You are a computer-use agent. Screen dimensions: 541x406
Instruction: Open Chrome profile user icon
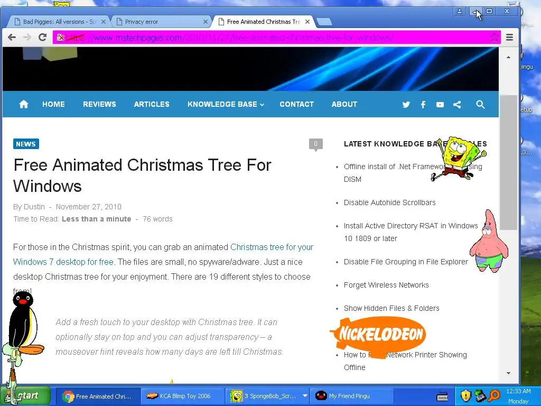[460, 12]
